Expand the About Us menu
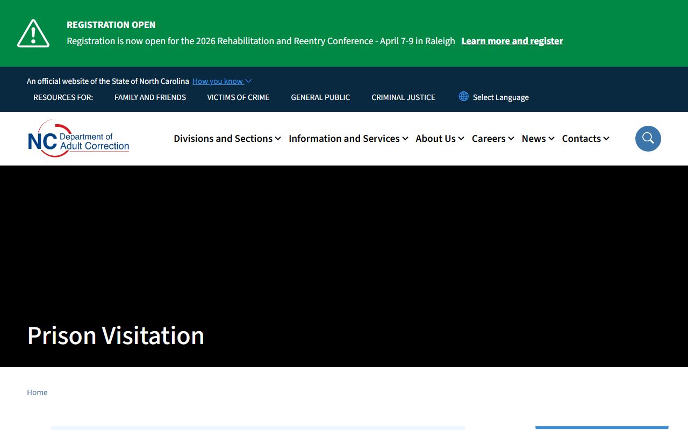The image size is (688, 430). point(439,139)
